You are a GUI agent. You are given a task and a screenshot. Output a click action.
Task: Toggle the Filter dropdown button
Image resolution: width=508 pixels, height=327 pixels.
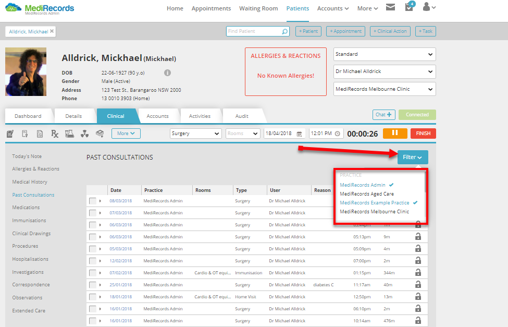[413, 157]
